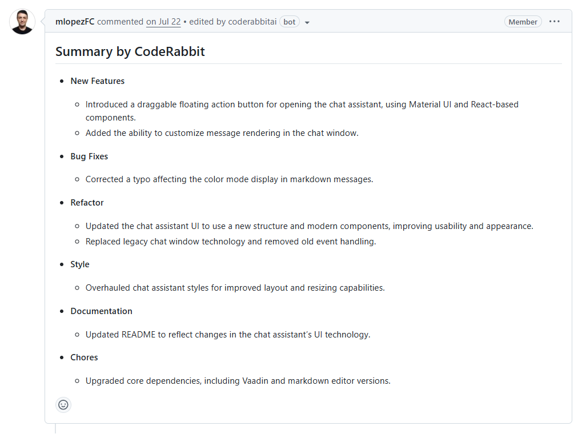The height and width of the screenshot is (434, 582).
Task: Open the mlopezFC username link
Action: [x=75, y=22]
